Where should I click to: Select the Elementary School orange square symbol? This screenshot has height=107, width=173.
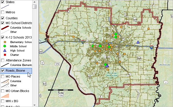[x=5, y=42]
